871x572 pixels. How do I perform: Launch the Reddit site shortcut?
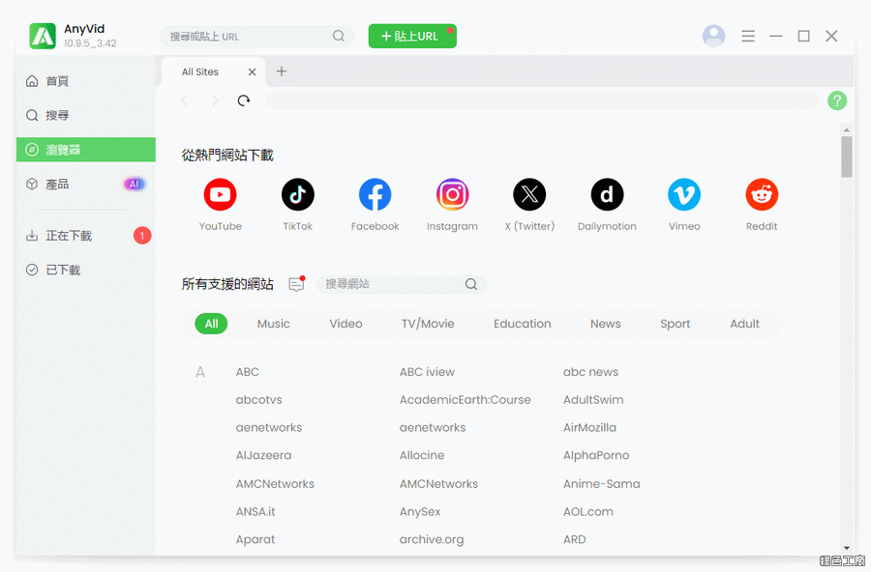(x=762, y=195)
